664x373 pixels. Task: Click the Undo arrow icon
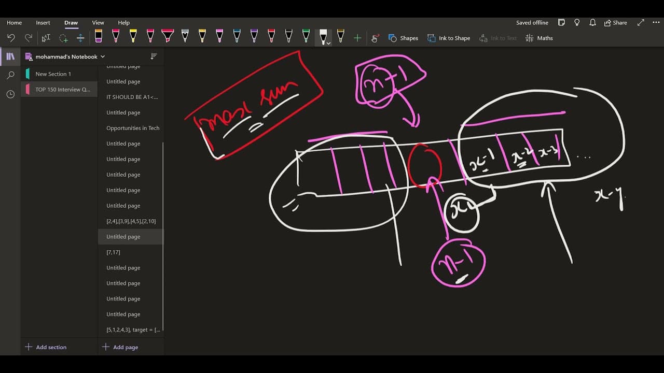point(11,38)
